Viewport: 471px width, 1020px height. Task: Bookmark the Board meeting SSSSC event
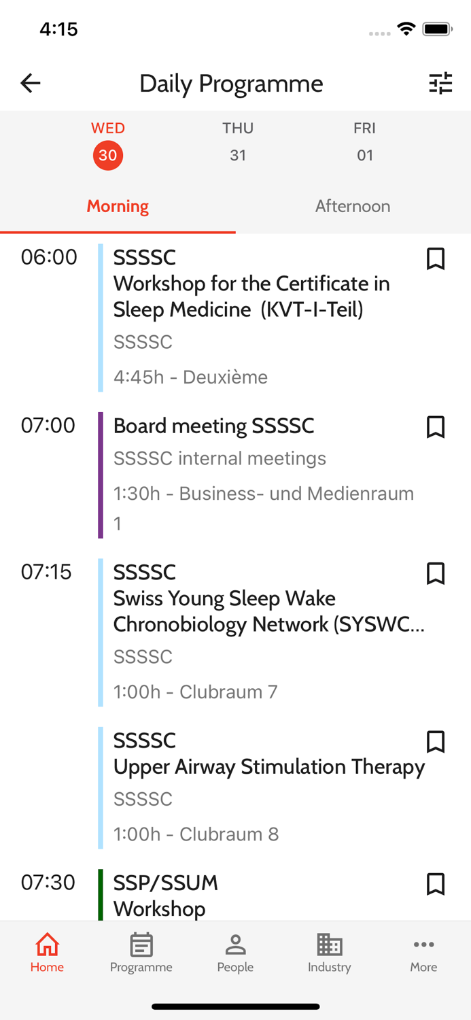tap(436, 427)
